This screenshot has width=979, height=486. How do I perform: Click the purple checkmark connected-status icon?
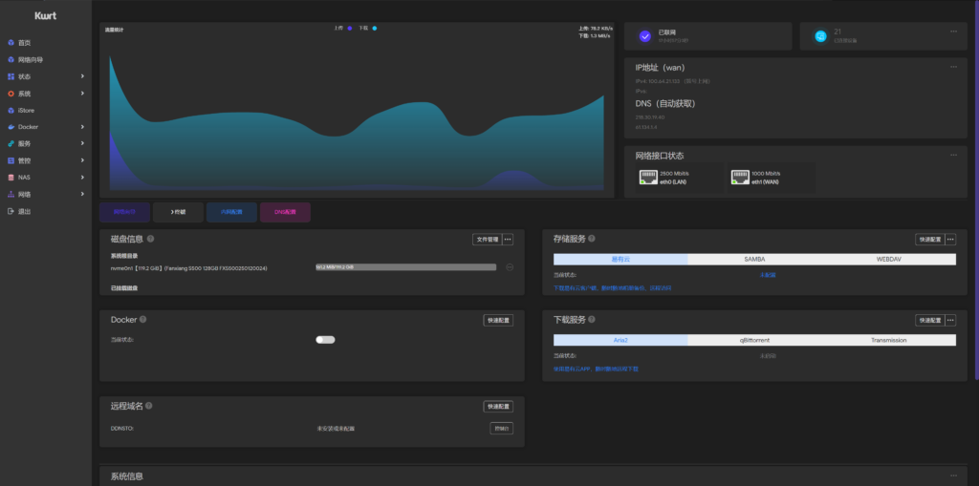[x=645, y=36]
